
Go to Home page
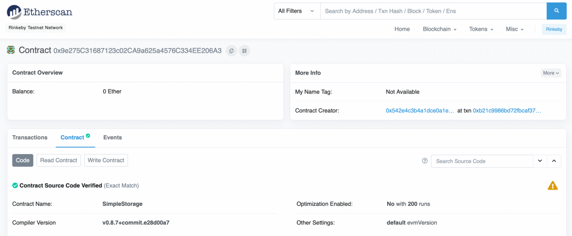click(x=402, y=29)
